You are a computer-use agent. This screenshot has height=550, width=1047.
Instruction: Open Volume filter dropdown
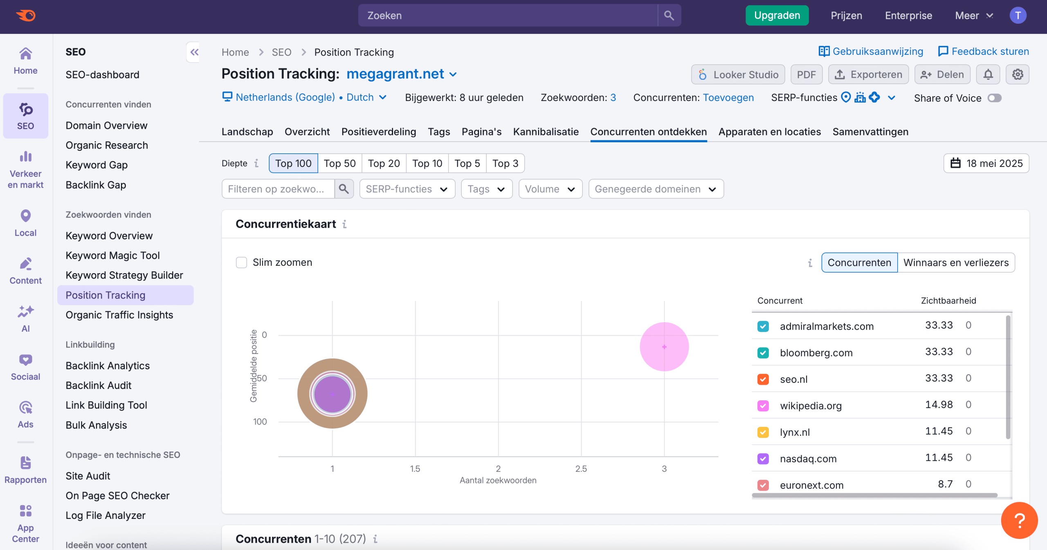coord(550,189)
